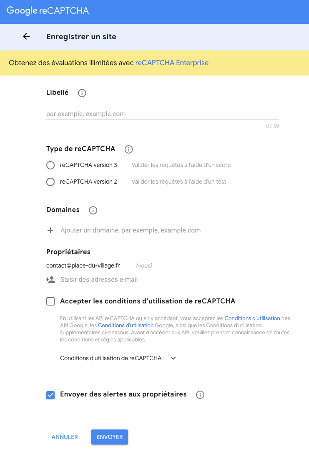Click the info icon beside Type de reCAPTCHA
Image resolution: width=309 pixels, height=452 pixels.
coord(129,149)
